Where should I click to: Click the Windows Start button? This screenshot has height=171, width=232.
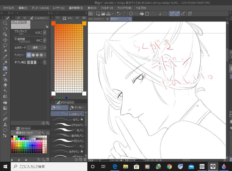coord(5,167)
